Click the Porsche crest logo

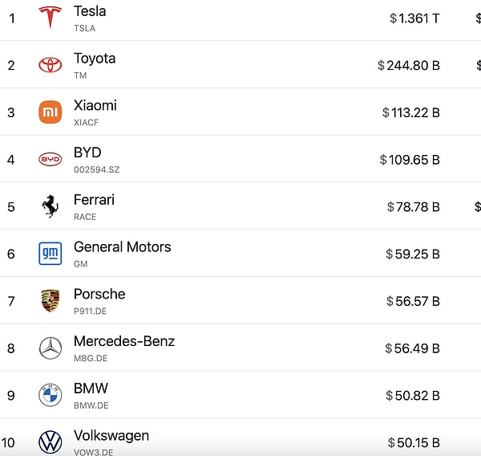51,301
